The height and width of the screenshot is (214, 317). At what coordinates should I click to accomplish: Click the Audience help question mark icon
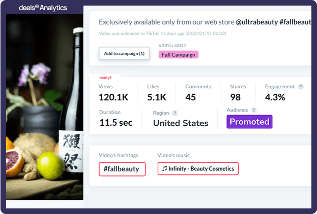pos(254,110)
